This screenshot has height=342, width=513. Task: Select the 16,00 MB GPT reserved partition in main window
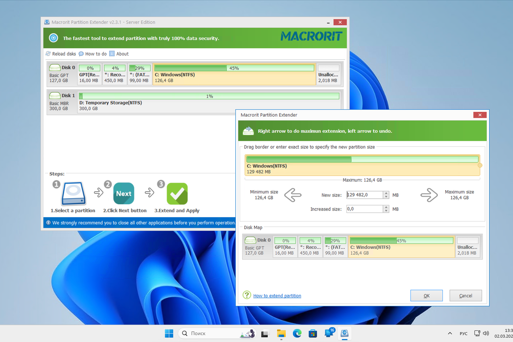(90, 74)
